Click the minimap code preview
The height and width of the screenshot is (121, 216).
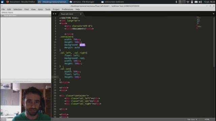pos(199,23)
